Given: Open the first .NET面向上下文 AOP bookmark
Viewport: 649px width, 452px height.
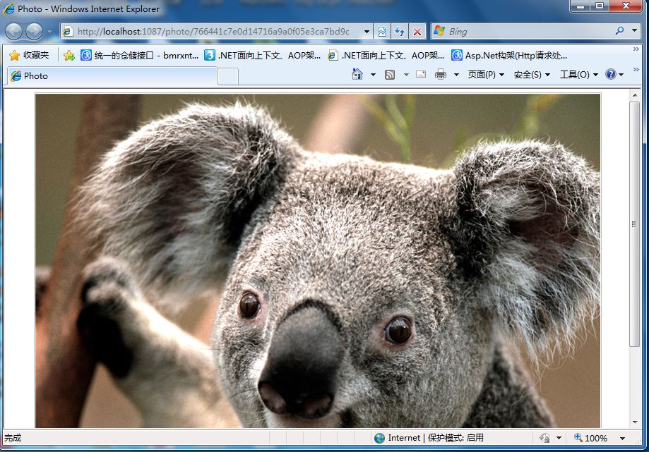Looking at the screenshot, I should 263,55.
